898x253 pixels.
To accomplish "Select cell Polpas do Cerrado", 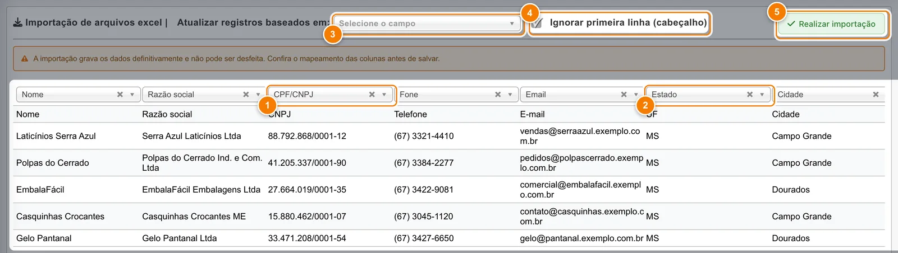I will [53, 163].
